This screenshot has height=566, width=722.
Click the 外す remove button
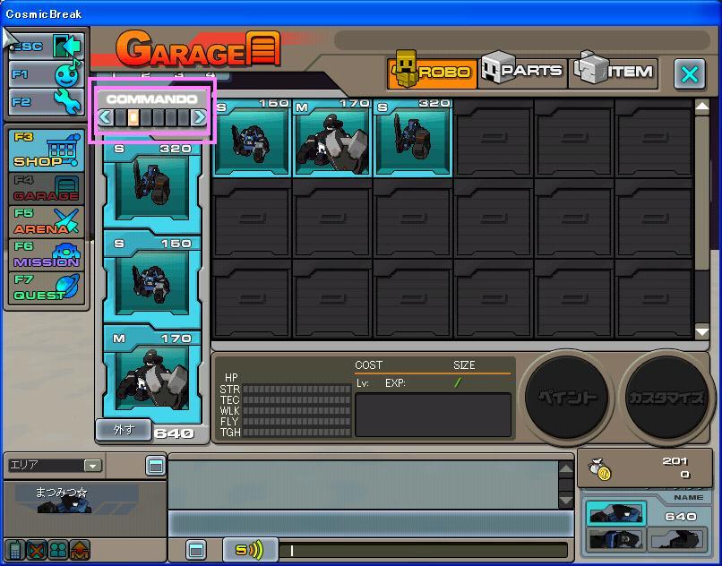click(x=124, y=430)
